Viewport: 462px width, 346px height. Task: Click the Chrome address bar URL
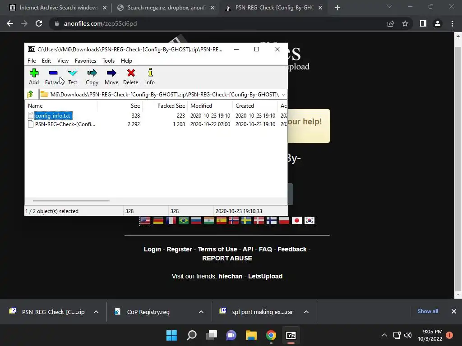[100, 23]
